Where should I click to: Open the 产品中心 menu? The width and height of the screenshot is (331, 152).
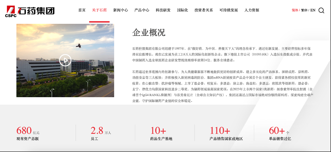coord(142,10)
